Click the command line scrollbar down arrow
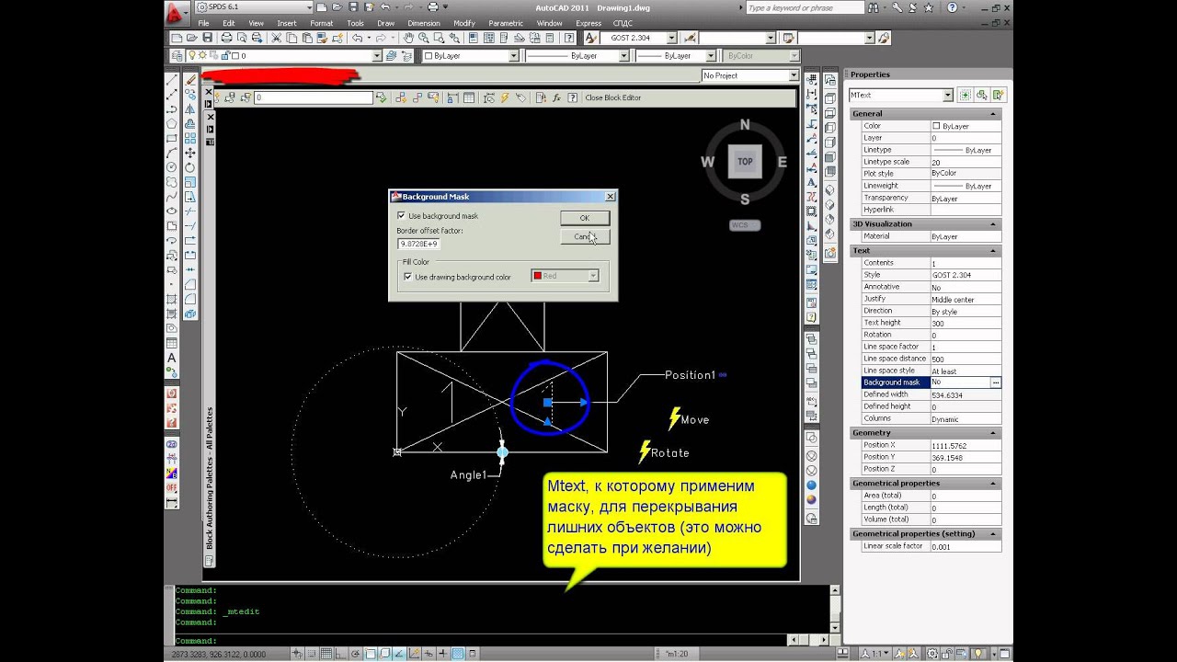The image size is (1177, 662). coord(835,628)
